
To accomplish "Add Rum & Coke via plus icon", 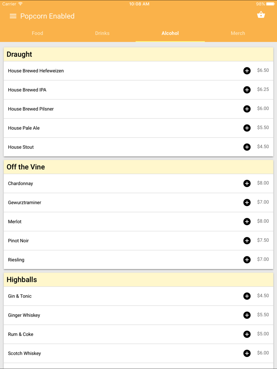I will pos(247,334).
